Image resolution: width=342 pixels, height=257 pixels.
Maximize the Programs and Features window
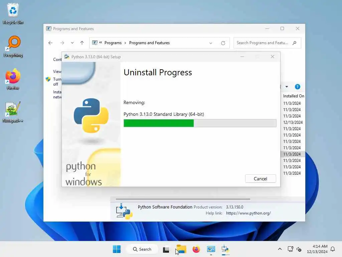coord(282,28)
